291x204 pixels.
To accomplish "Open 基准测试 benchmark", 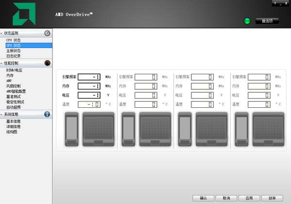I will (x=14, y=97).
